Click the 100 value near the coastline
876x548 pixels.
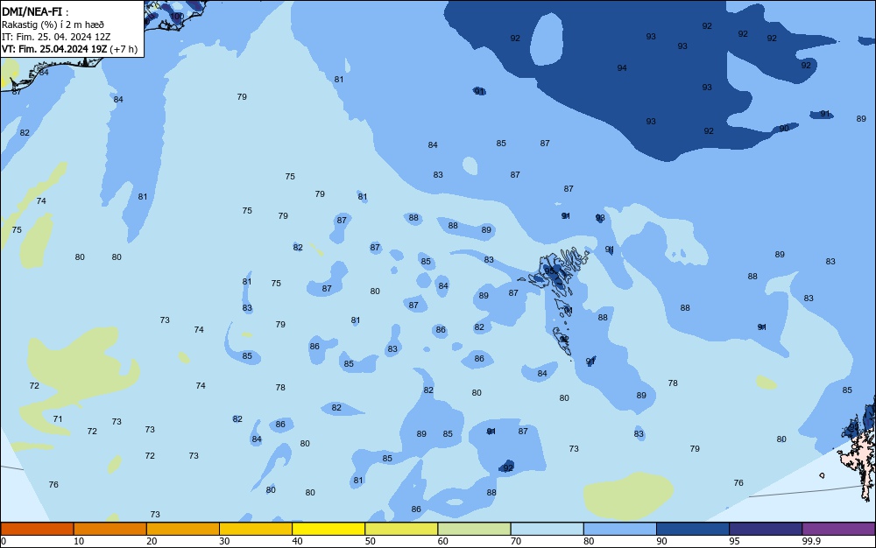(177, 17)
